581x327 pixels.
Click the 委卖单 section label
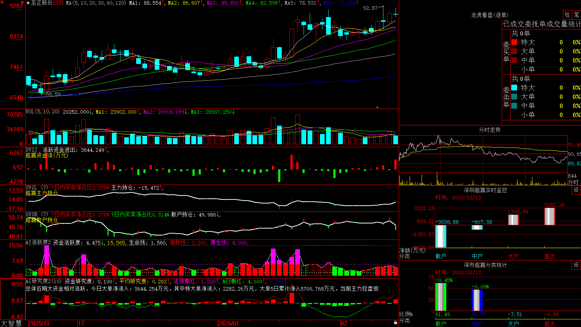[506, 97]
